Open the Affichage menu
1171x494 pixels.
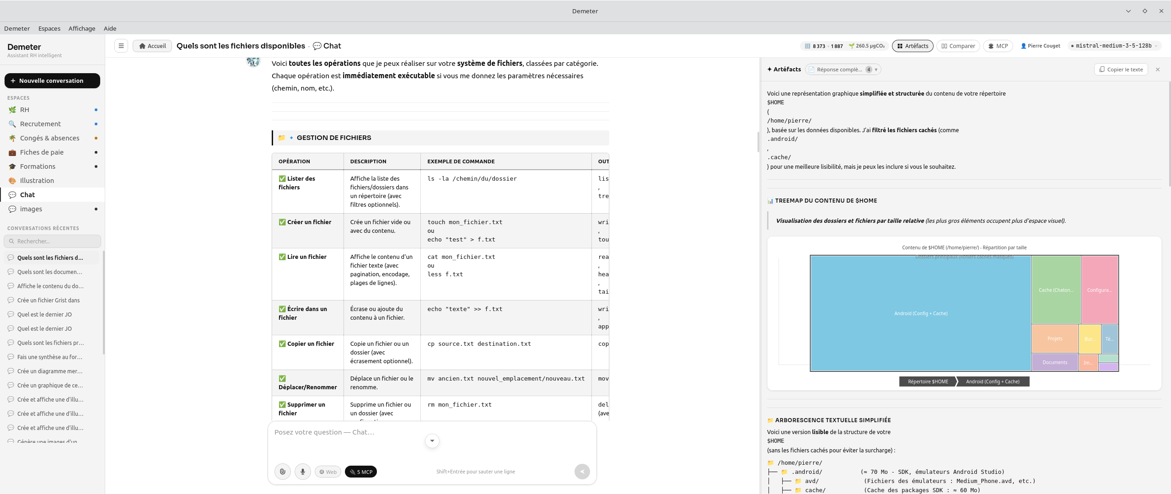click(82, 28)
